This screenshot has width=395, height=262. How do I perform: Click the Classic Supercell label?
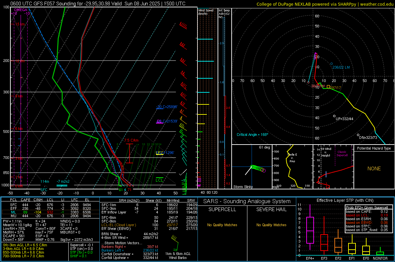pos(342,154)
